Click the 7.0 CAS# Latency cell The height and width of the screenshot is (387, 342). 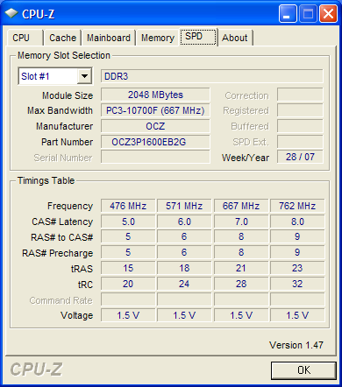[x=241, y=222]
